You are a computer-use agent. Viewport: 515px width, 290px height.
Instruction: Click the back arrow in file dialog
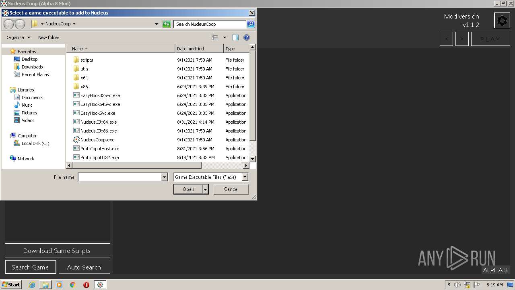click(x=8, y=24)
